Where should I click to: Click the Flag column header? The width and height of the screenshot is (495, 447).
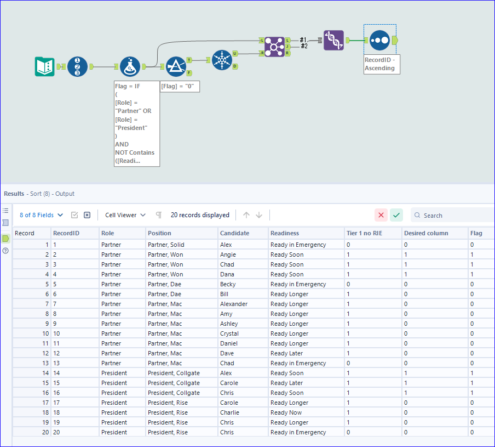[481, 233]
